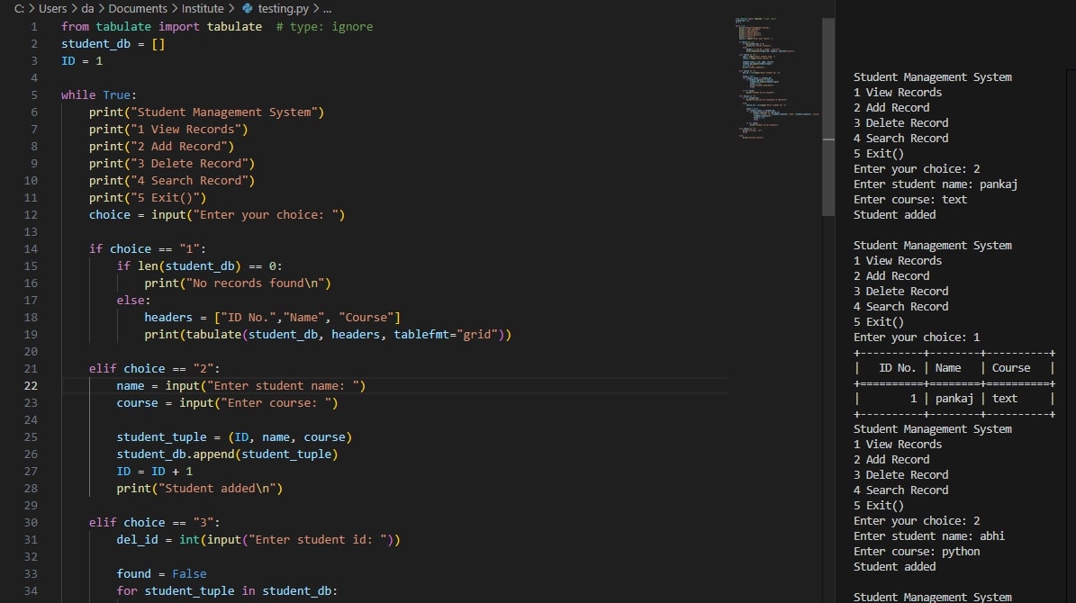This screenshot has height=603, width=1076.
Task: Click the word "student_db" on line 2
Action: [x=95, y=43]
